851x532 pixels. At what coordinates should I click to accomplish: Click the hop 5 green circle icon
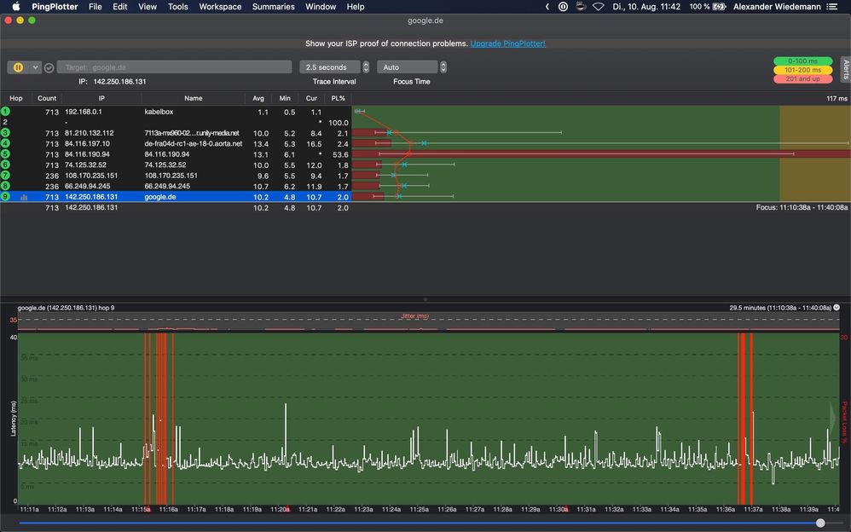tap(5, 153)
